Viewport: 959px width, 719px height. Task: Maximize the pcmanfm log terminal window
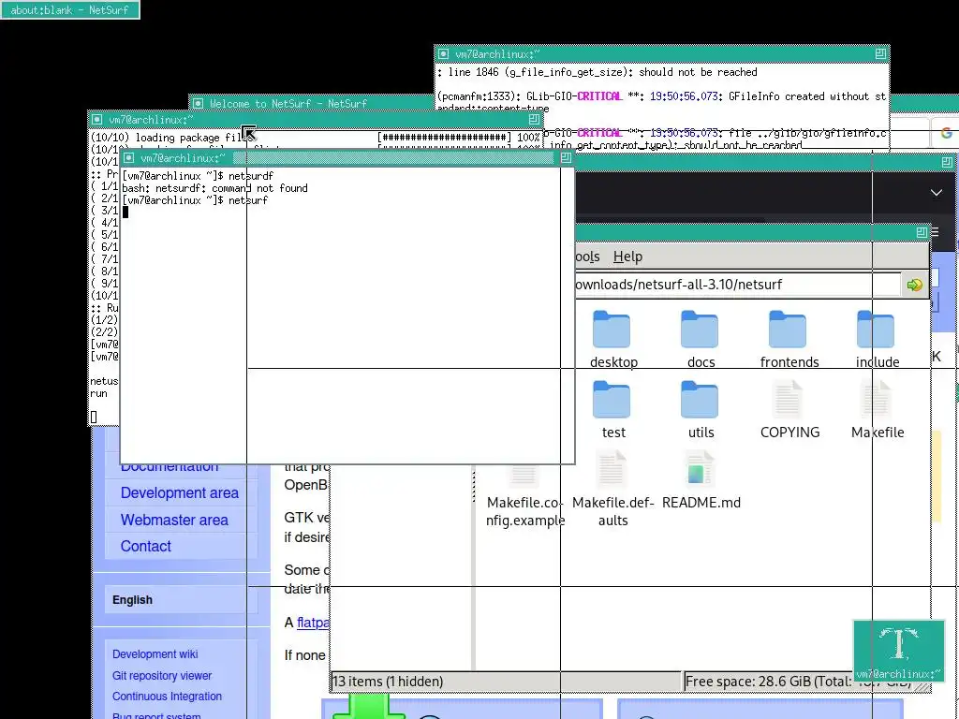[880, 53]
